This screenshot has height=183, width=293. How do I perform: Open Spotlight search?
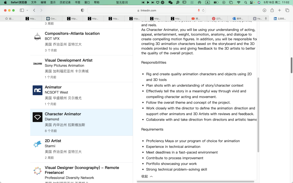tap(246, 2)
